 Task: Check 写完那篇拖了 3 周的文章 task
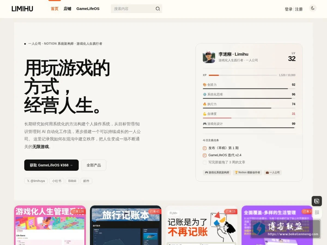pos(205,162)
